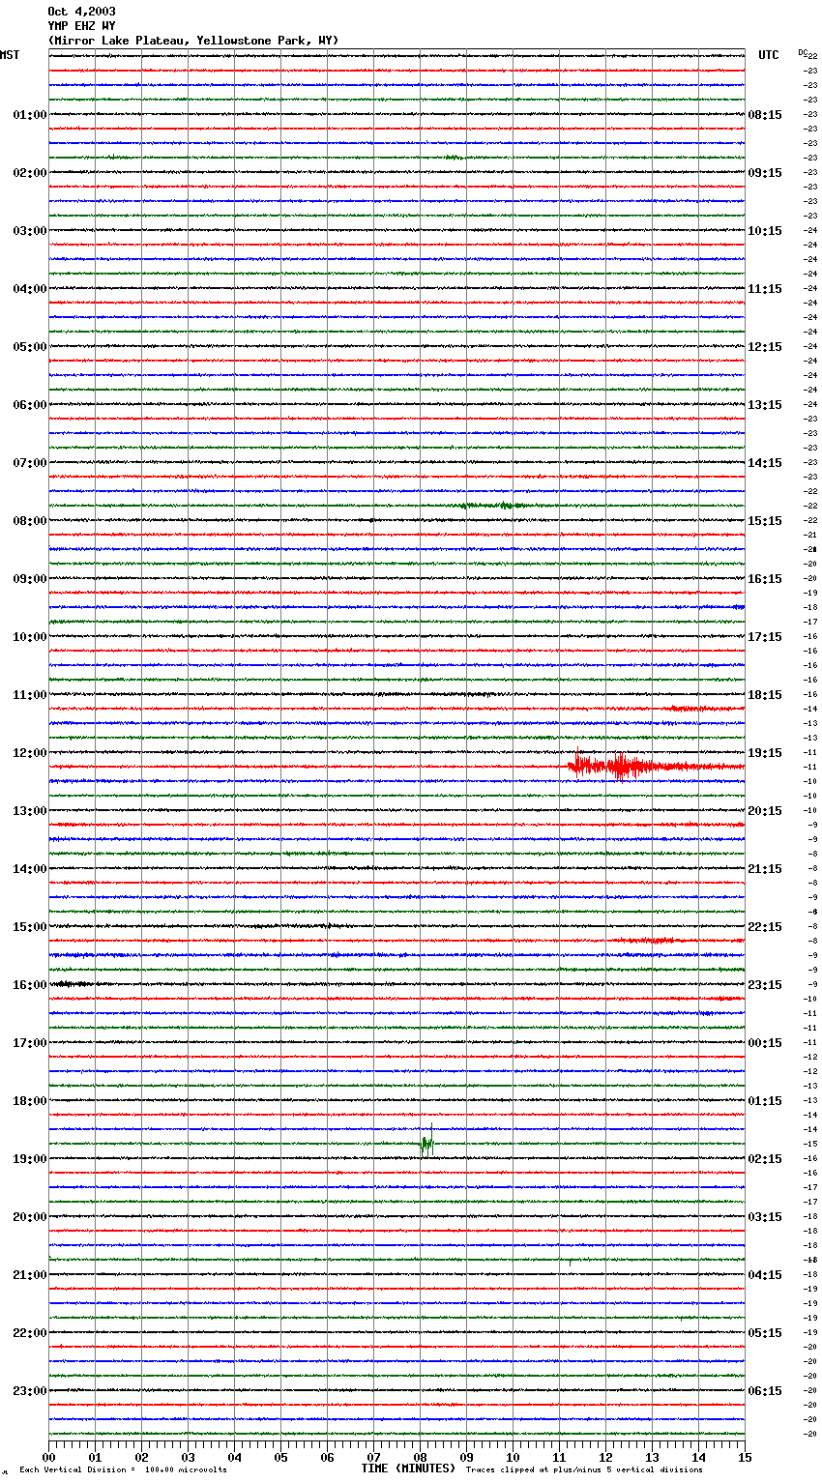
Task: Click the 15:15 UTC time label
Action: coord(765,521)
